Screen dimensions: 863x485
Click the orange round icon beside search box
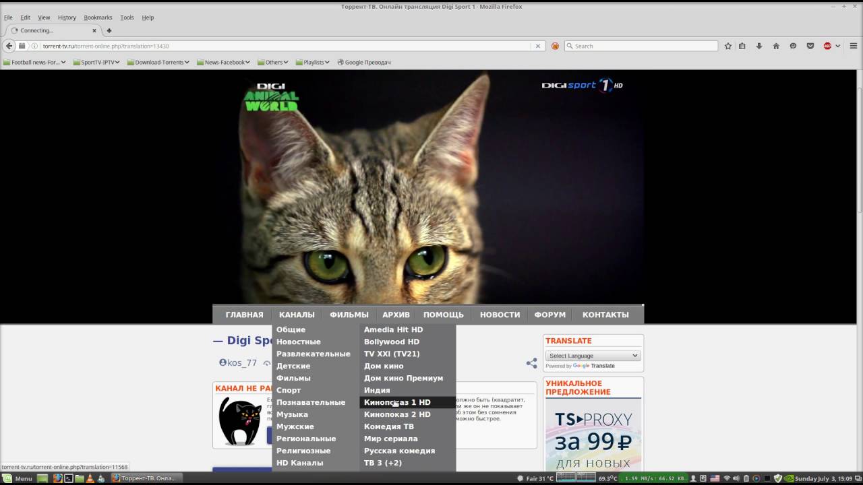(x=555, y=46)
